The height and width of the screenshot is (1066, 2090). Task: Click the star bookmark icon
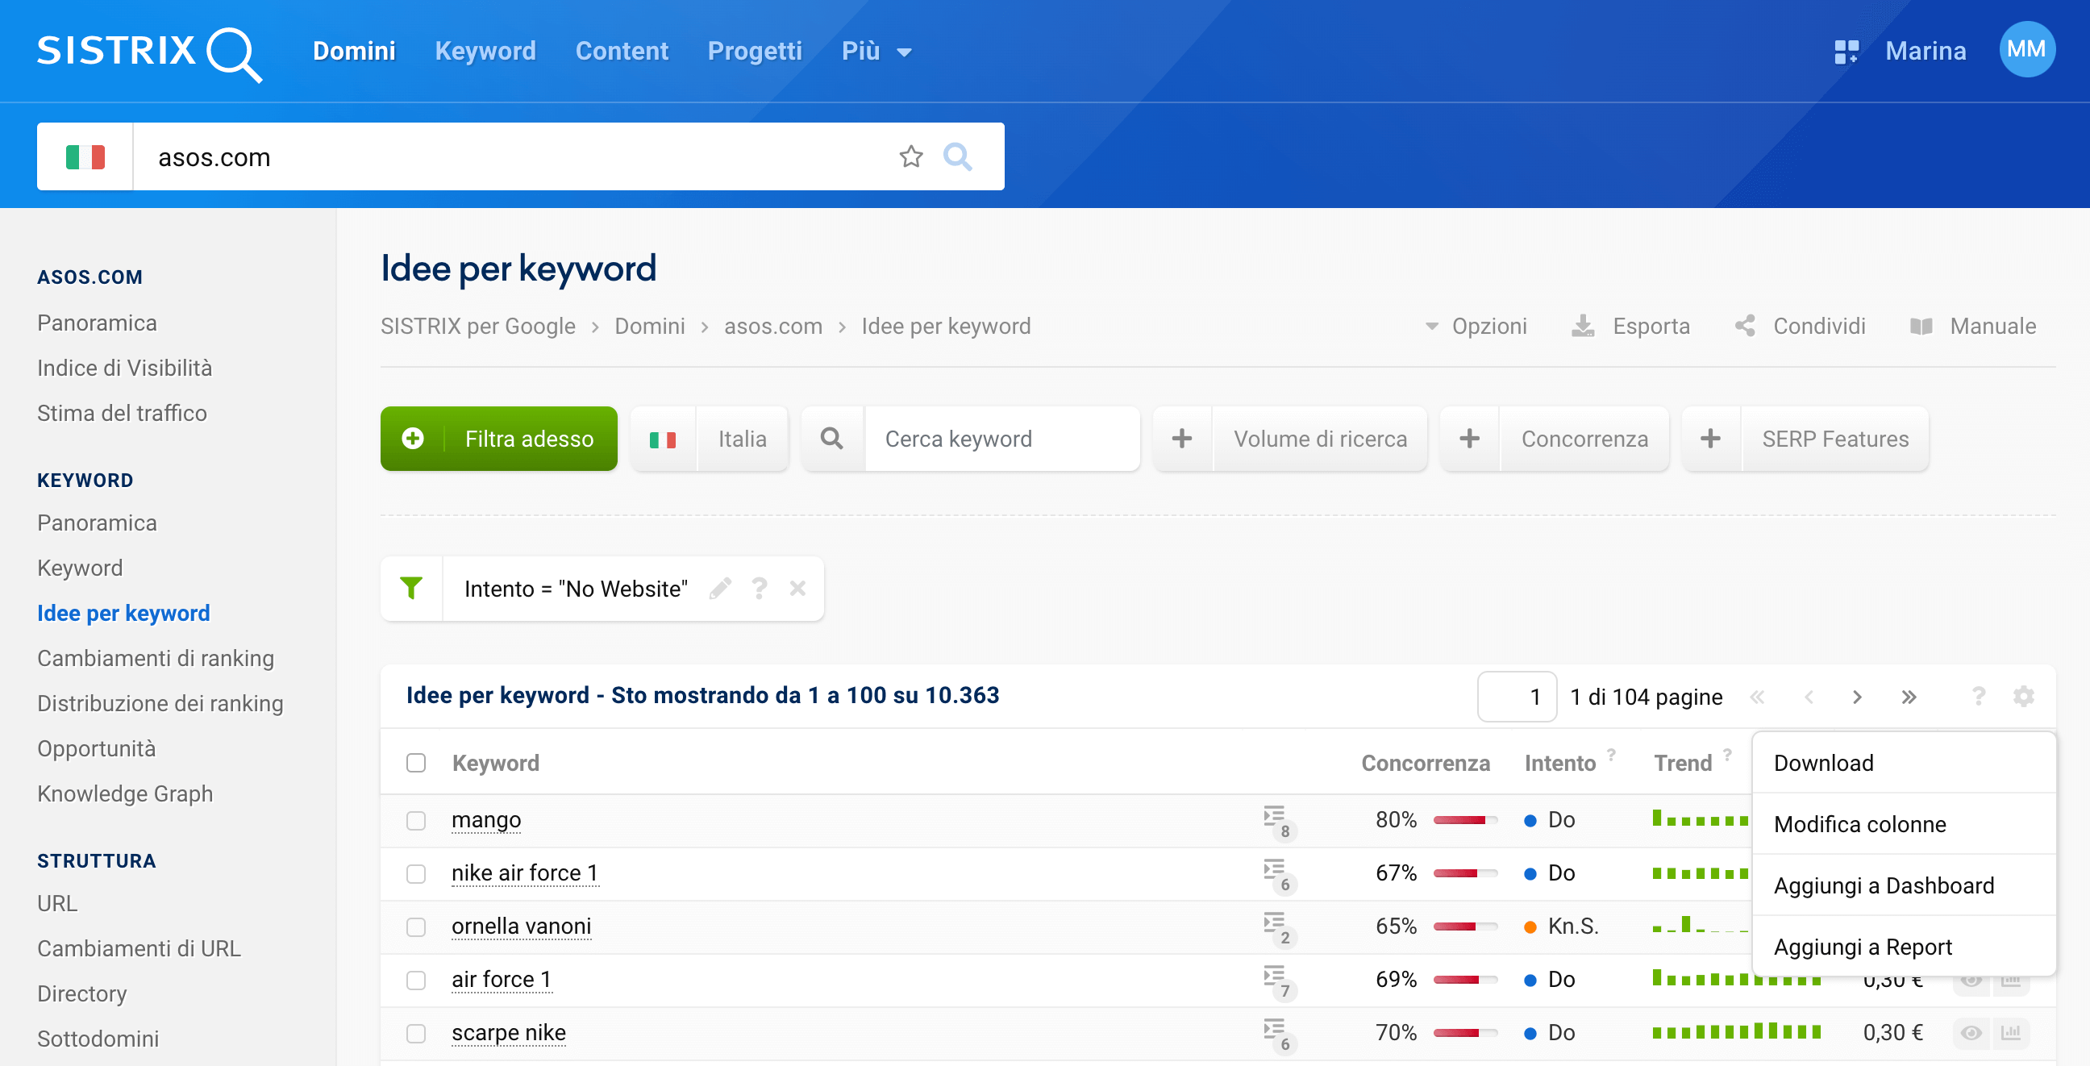pyautogui.click(x=912, y=155)
